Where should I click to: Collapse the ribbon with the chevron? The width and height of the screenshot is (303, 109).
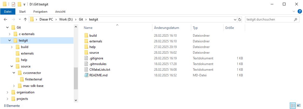coord(294,11)
